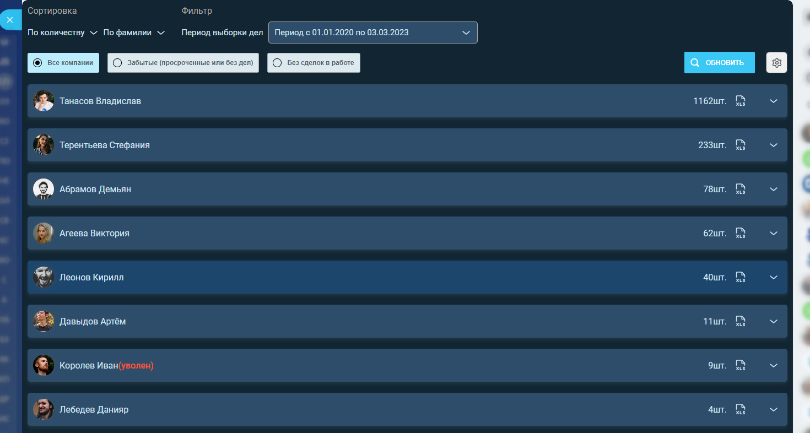This screenshot has height=433, width=810.
Task: Click the name 'Леонов Кирилл'
Action: [91, 277]
